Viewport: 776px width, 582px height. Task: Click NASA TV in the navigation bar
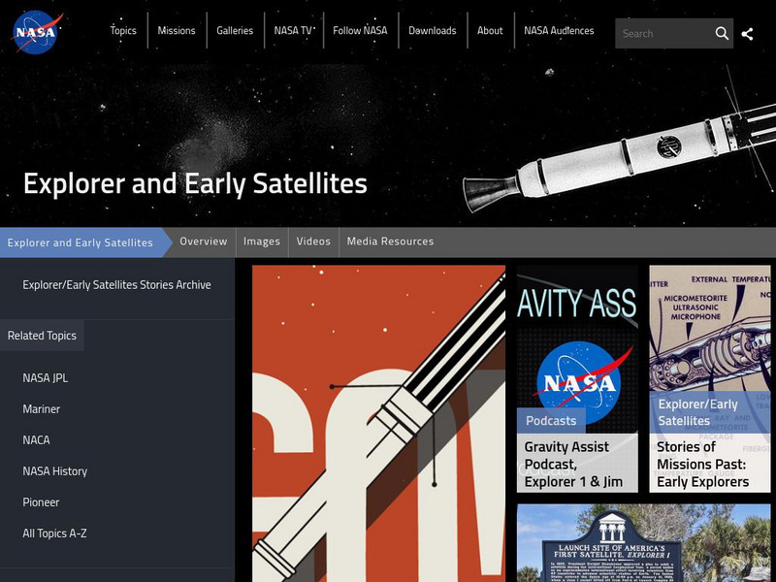(x=293, y=30)
